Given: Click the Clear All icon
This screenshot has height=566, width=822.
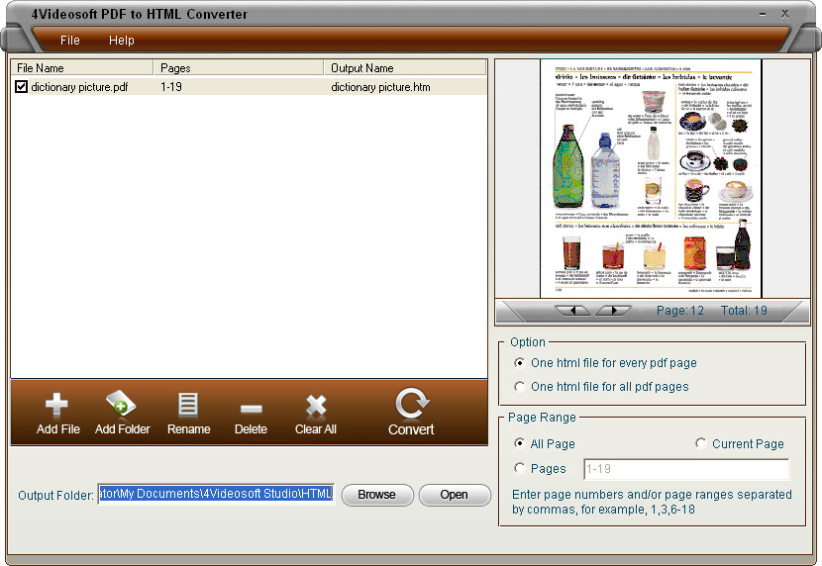Looking at the screenshot, I should (316, 405).
